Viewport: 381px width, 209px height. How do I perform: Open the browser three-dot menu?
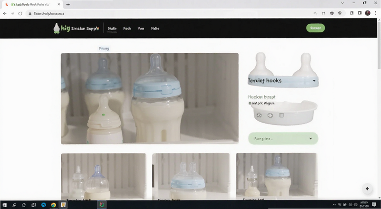pos(375,13)
